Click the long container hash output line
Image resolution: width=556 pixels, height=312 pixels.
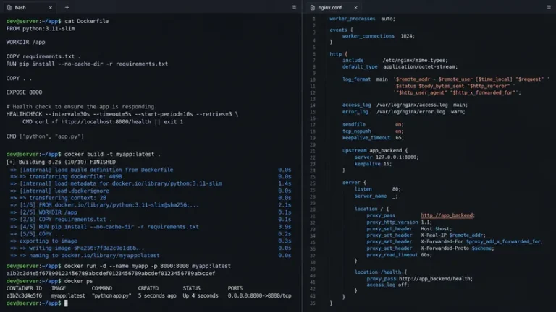click(x=111, y=274)
